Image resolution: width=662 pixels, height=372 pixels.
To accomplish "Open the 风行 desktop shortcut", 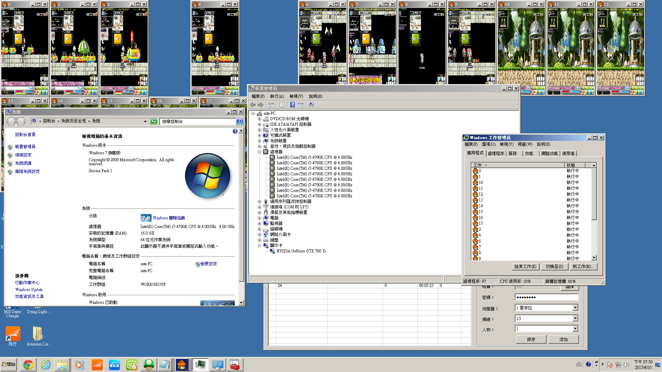I will click(x=13, y=336).
